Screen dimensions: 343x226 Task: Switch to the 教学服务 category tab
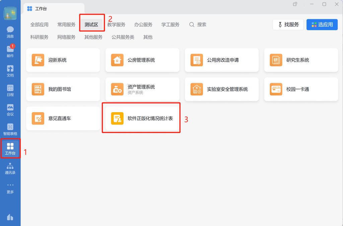(116, 25)
